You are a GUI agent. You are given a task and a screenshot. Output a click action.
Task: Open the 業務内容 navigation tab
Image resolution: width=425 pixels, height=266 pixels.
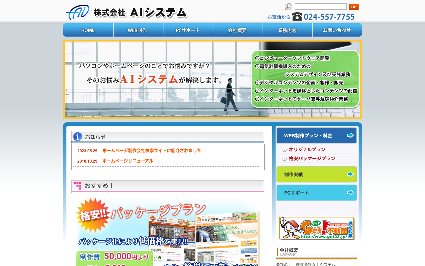(x=288, y=30)
